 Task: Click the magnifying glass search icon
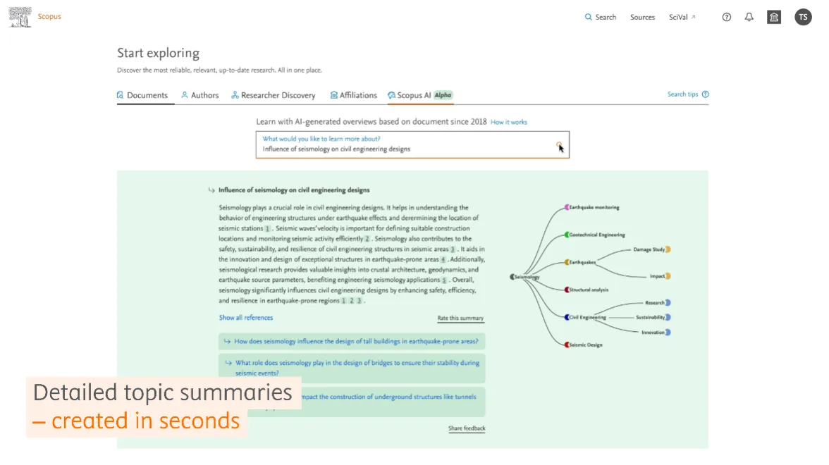(587, 17)
